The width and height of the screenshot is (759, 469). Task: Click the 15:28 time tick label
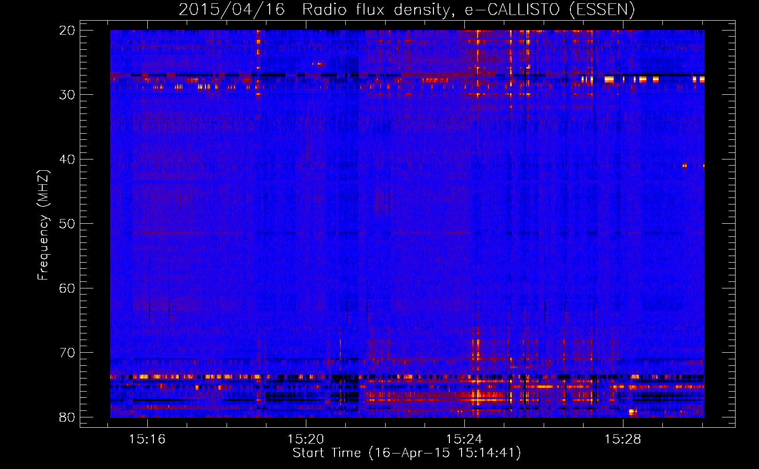(x=622, y=439)
